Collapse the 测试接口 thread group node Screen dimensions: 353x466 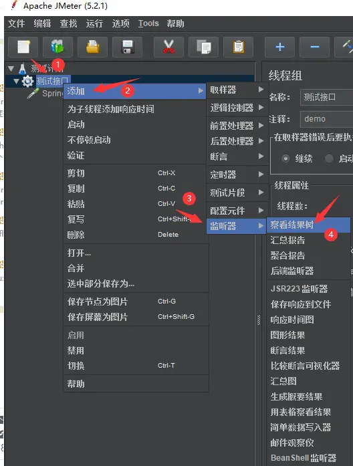click(16, 81)
